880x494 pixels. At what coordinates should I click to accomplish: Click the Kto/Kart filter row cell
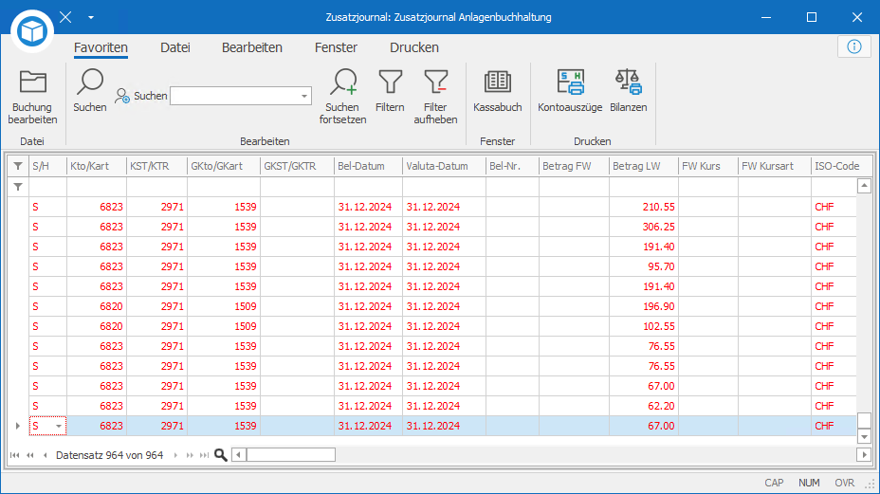[97, 187]
